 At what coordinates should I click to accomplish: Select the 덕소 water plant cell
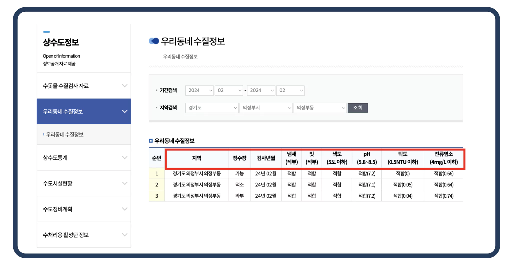point(239,185)
